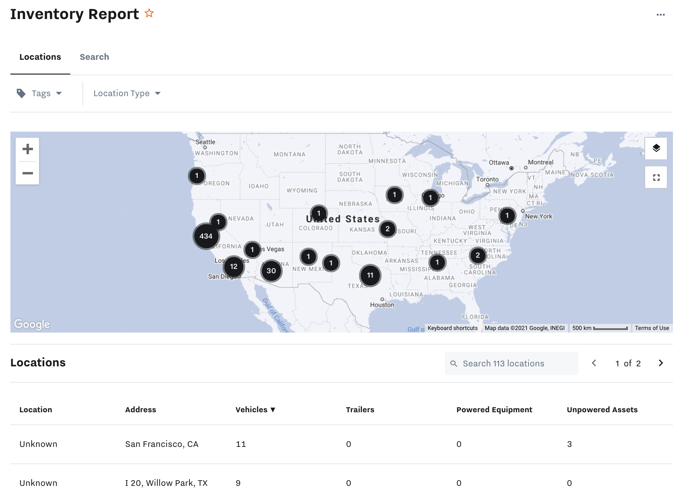Open map Keyboard shortcuts
Screen dimensions: 679x498
coord(452,328)
